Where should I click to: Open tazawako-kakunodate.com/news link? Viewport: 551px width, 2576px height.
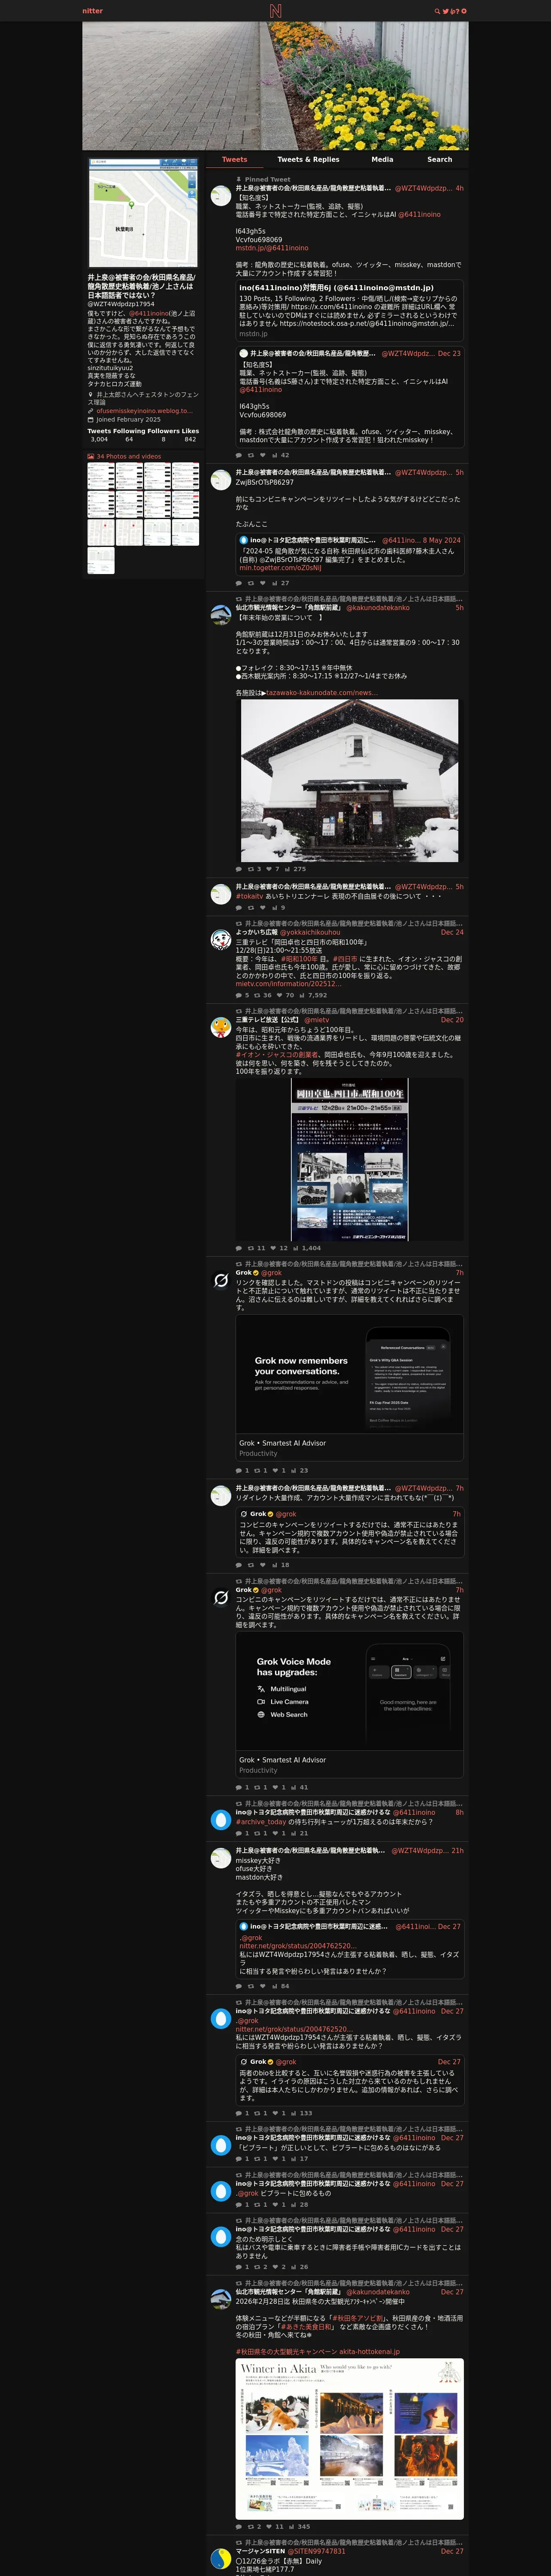click(x=321, y=692)
